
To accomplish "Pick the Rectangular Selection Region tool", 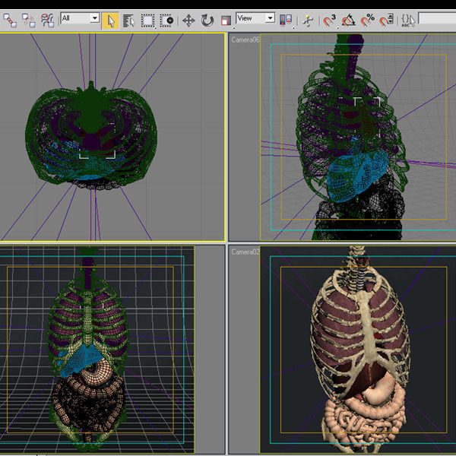I will [147, 21].
